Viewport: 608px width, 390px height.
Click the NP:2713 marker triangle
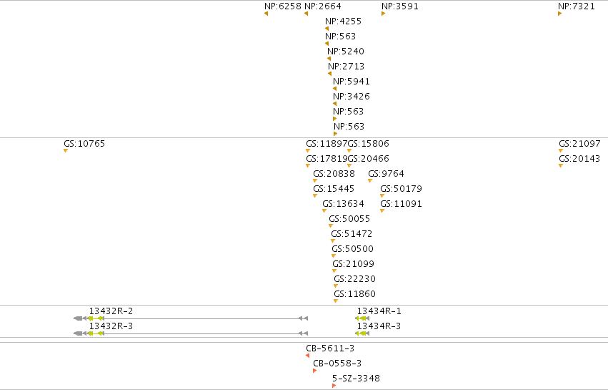329,74
